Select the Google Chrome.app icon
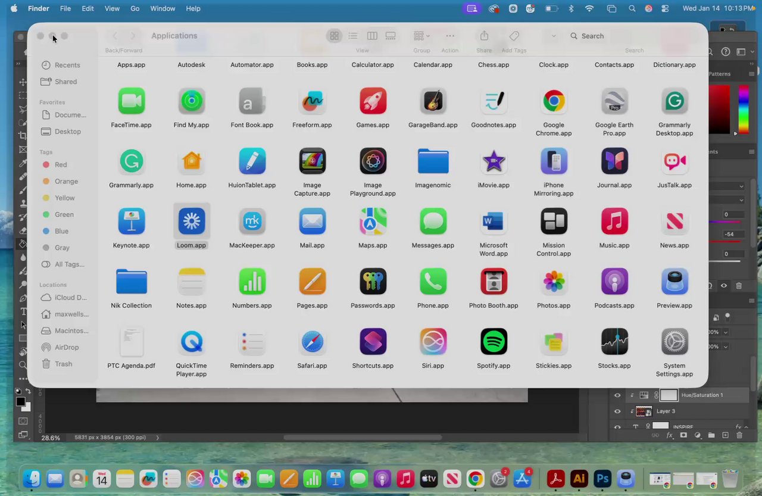Screen dimensions: 762x496 click(554, 101)
